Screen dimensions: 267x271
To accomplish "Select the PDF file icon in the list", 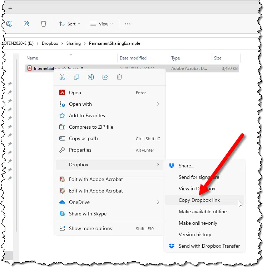I will pyautogui.click(x=30, y=68).
